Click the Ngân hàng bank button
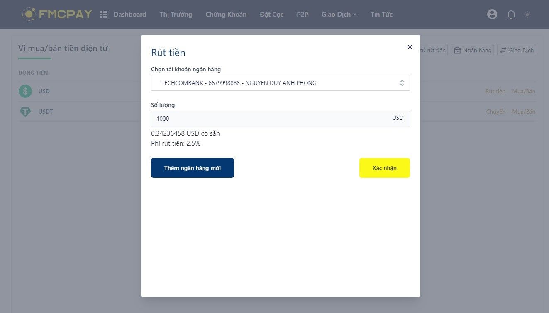 pos(473,50)
